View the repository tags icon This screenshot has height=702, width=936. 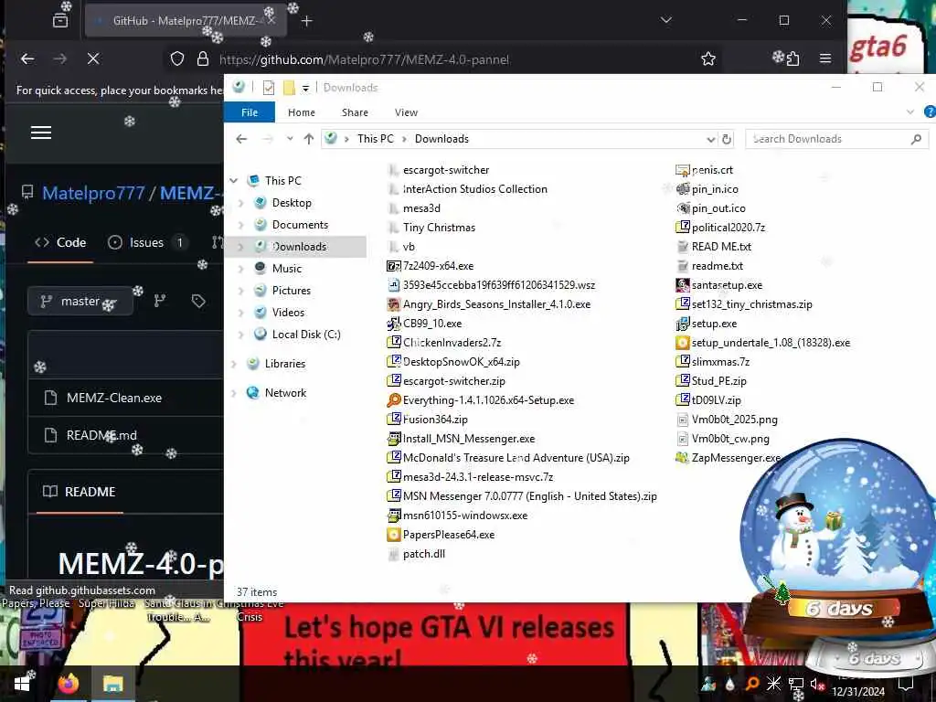pyautogui.click(x=198, y=302)
